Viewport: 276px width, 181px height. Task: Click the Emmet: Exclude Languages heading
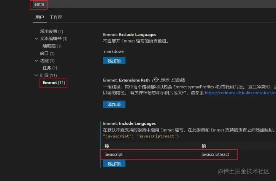point(130,35)
